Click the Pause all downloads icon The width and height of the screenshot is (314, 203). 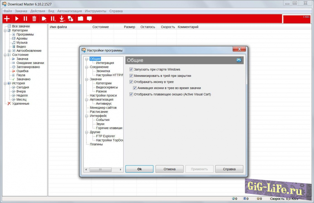pyautogui.click(x=53, y=19)
